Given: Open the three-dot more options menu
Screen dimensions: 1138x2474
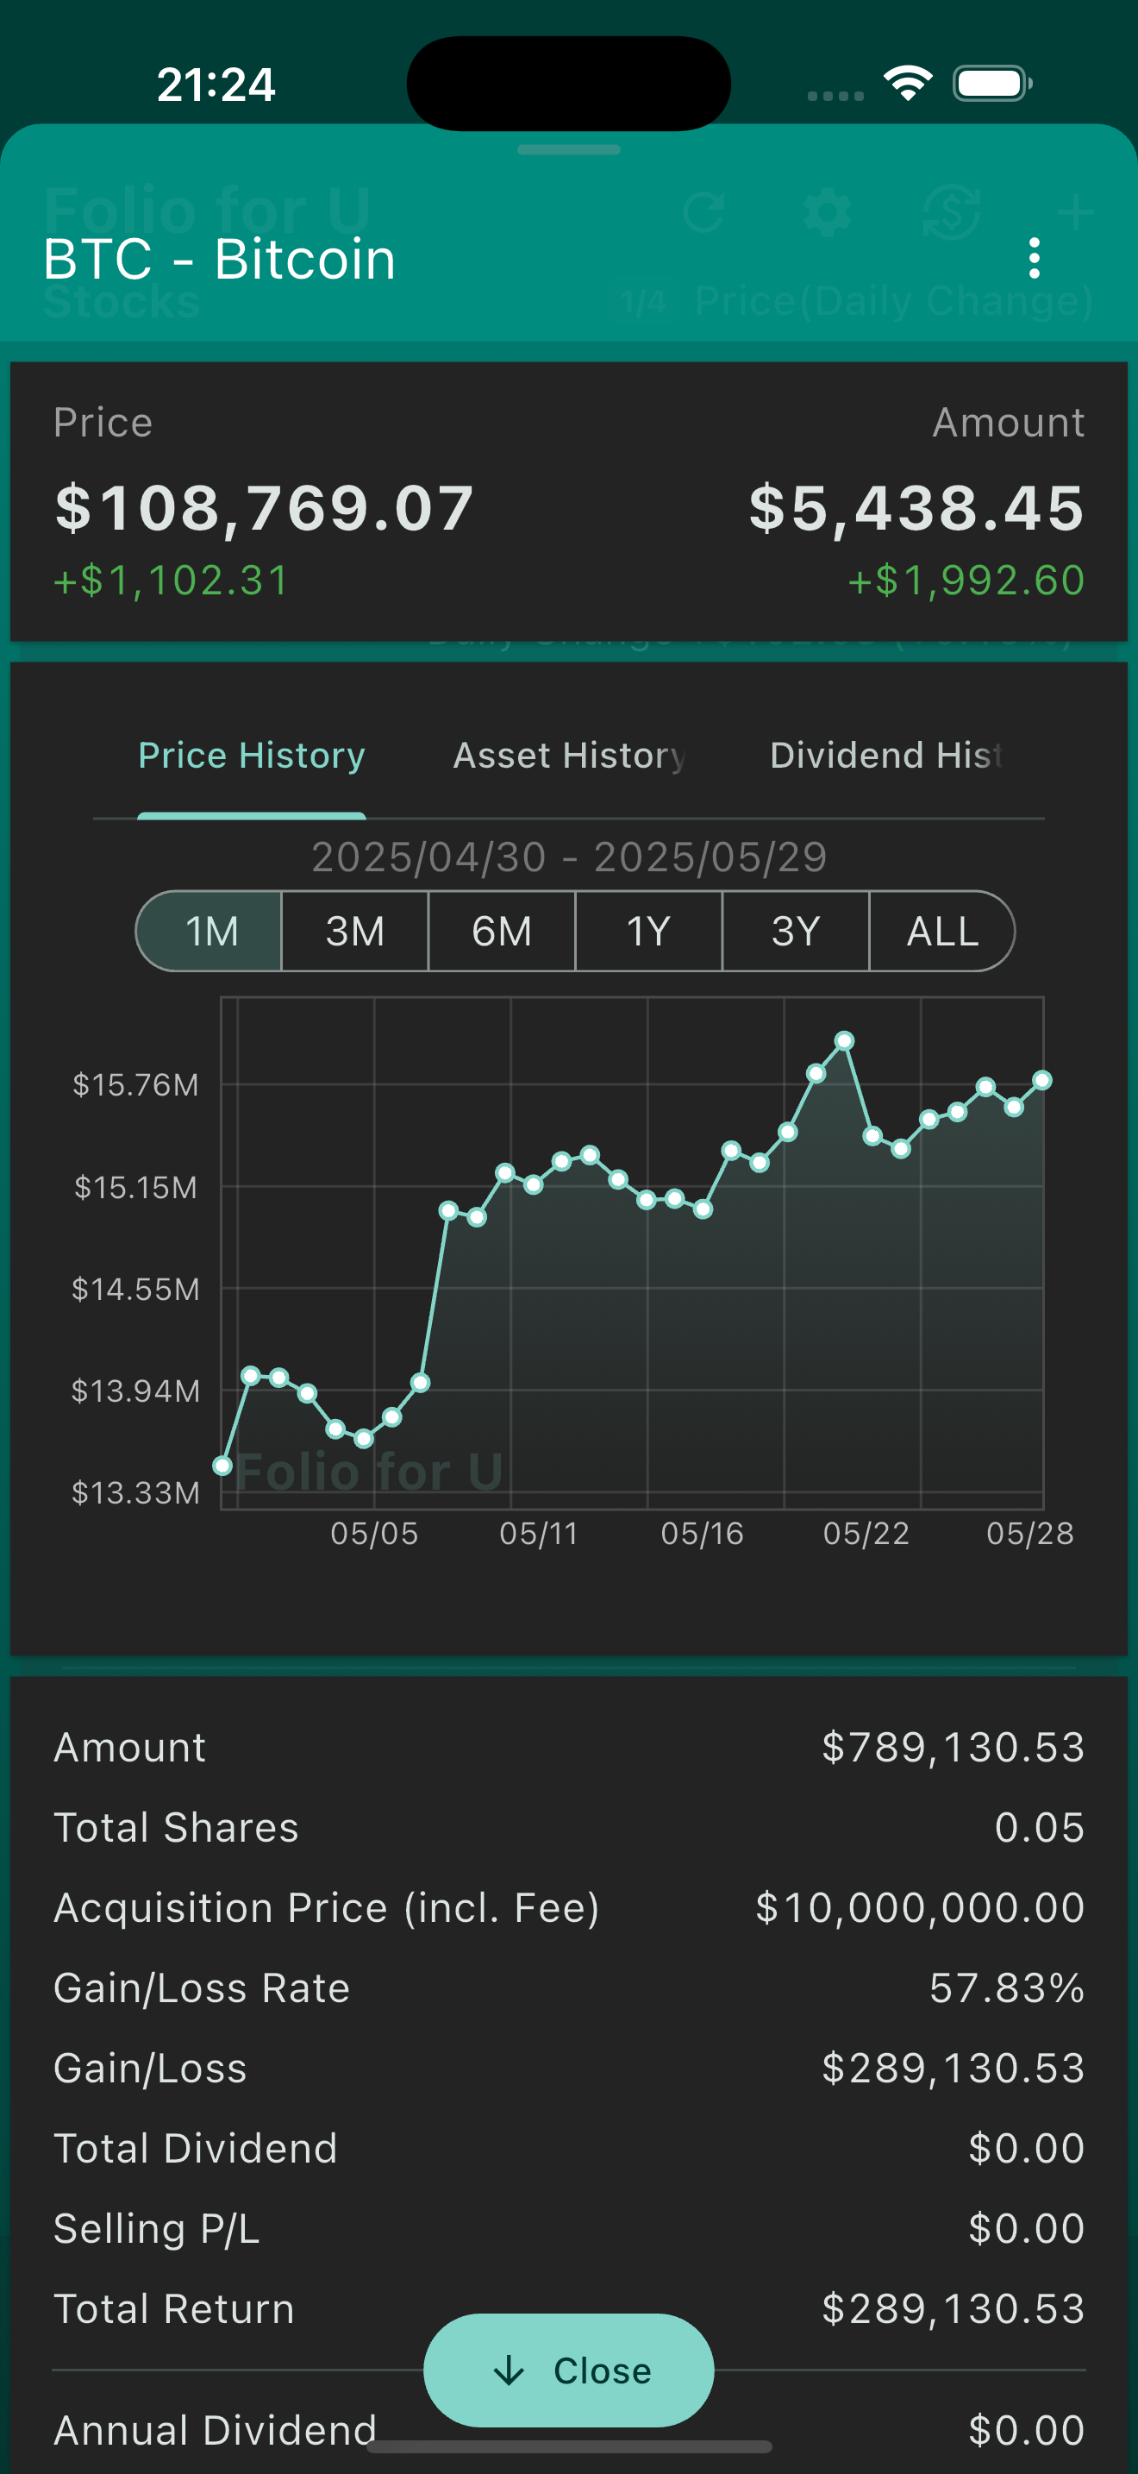Looking at the screenshot, I should (x=1034, y=258).
